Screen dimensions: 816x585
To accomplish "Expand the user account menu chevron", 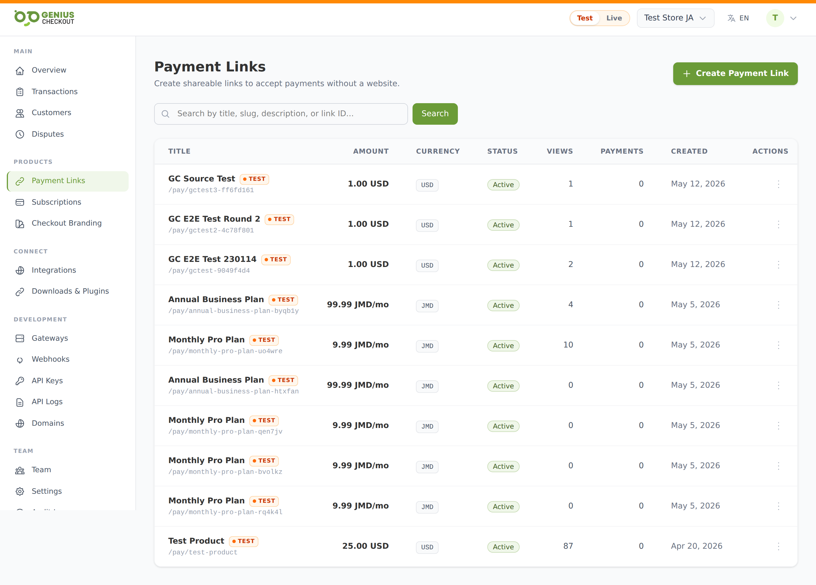I will [793, 18].
